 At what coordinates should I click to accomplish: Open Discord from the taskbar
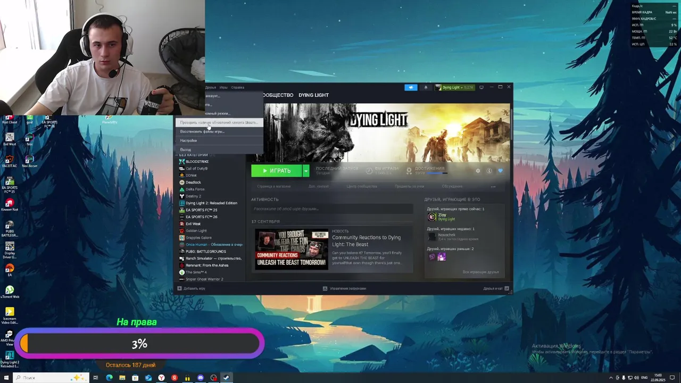click(200, 378)
